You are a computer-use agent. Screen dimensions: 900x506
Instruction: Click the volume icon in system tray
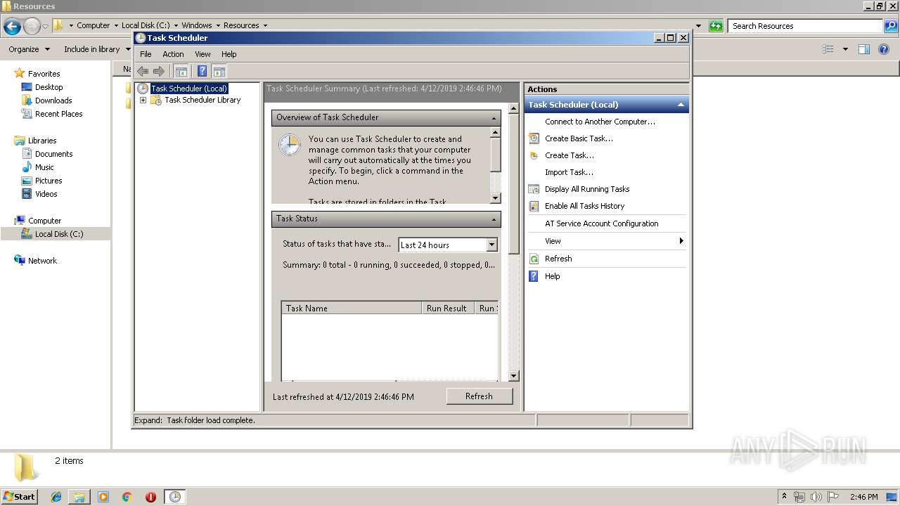click(816, 497)
